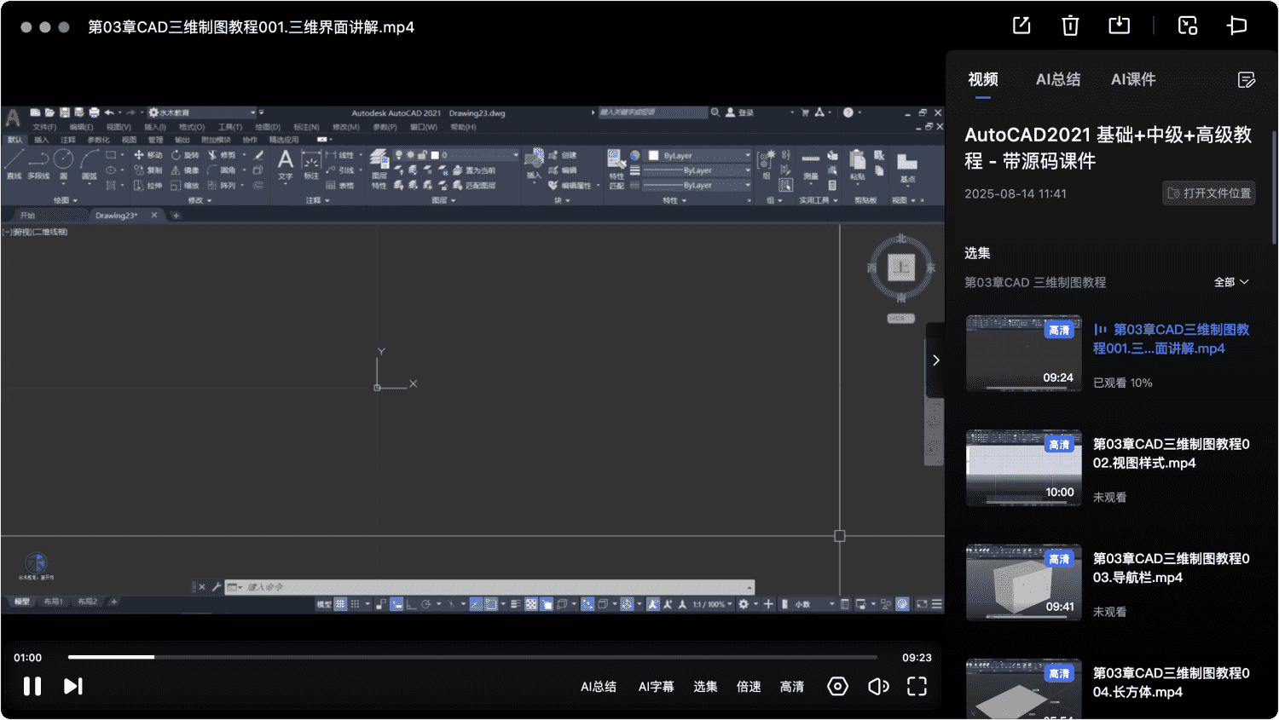Select the Polyline (多段线) tool

[38, 164]
